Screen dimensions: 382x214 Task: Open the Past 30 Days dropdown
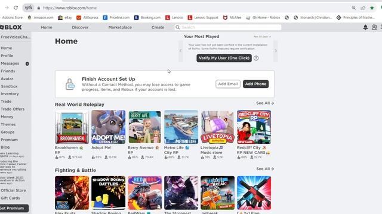click(x=262, y=37)
